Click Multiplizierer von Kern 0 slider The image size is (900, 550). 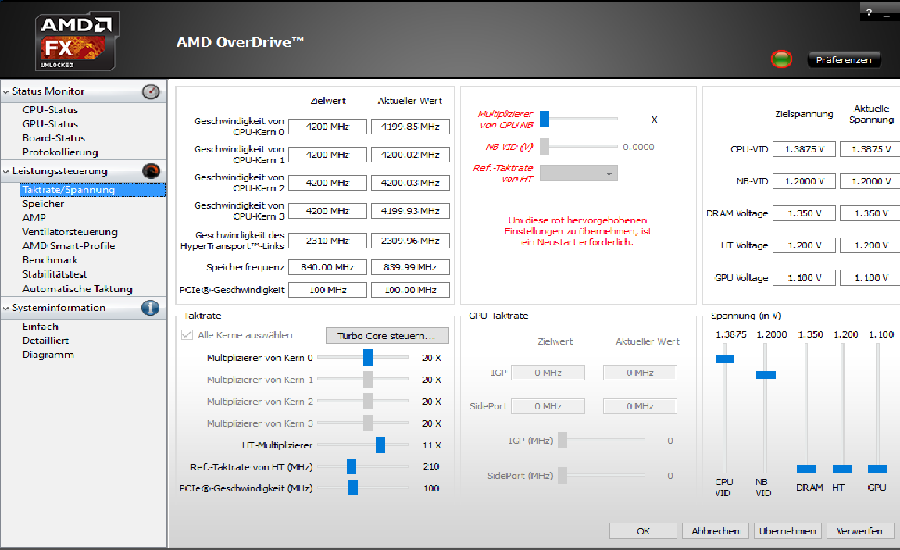point(368,358)
